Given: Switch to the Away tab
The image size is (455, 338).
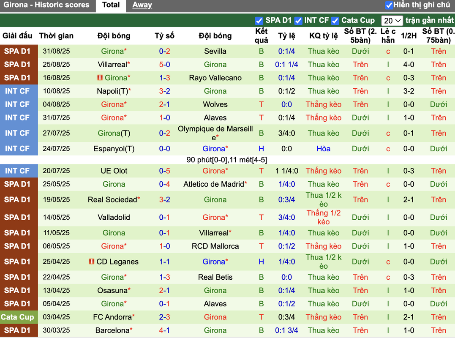Looking at the screenshot, I should click(142, 5).
